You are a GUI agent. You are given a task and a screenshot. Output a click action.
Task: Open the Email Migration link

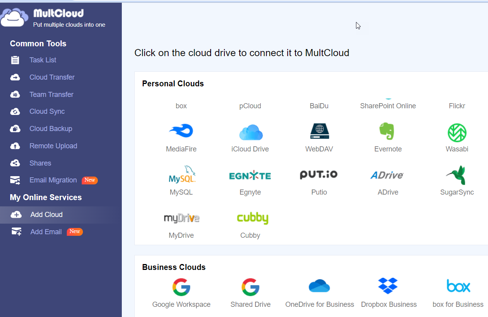(x=53, y=180)
